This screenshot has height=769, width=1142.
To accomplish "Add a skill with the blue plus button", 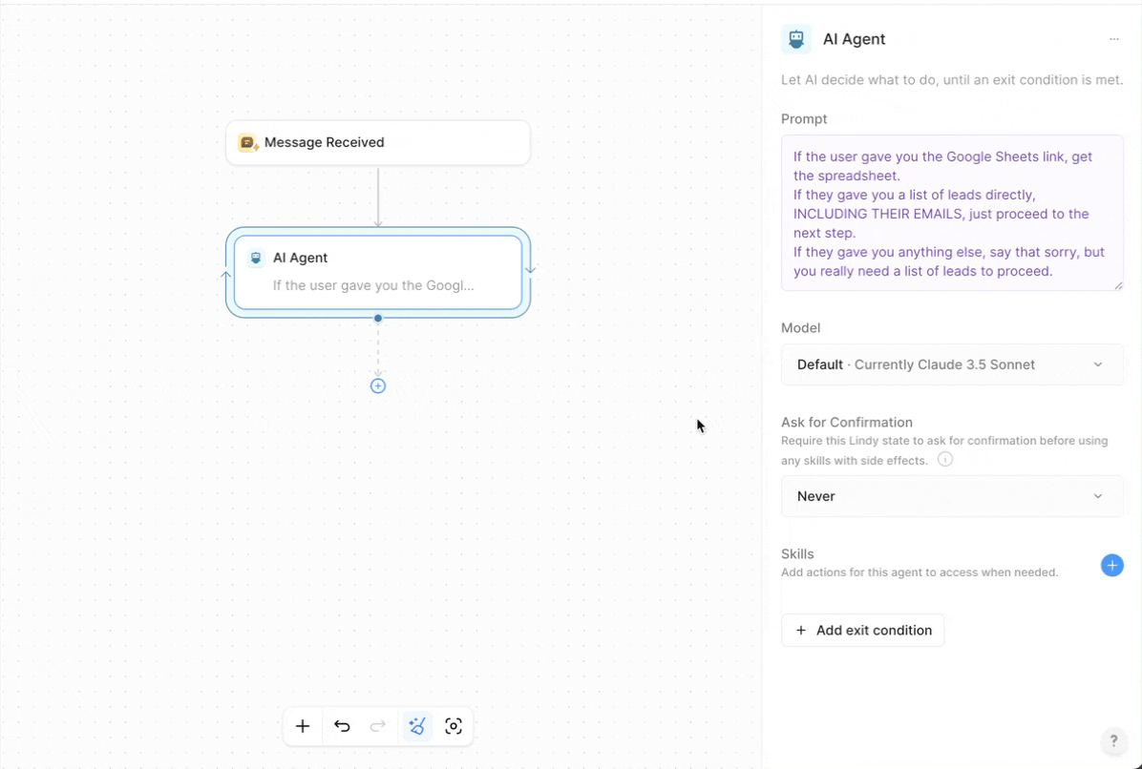I will point(1112,565).
